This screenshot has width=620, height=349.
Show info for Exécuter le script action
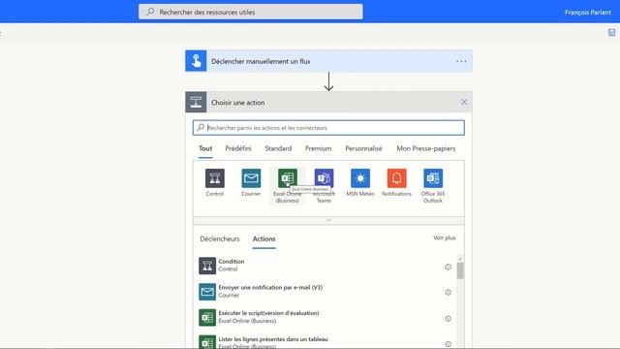click(448, 319)
